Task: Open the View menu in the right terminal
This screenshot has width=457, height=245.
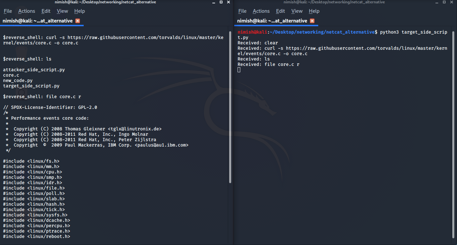Action: coord(297,11)
